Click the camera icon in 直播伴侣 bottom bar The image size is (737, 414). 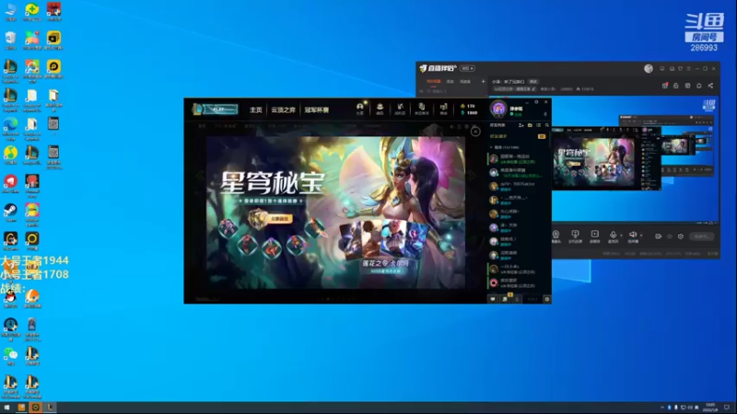coord(556,236)
